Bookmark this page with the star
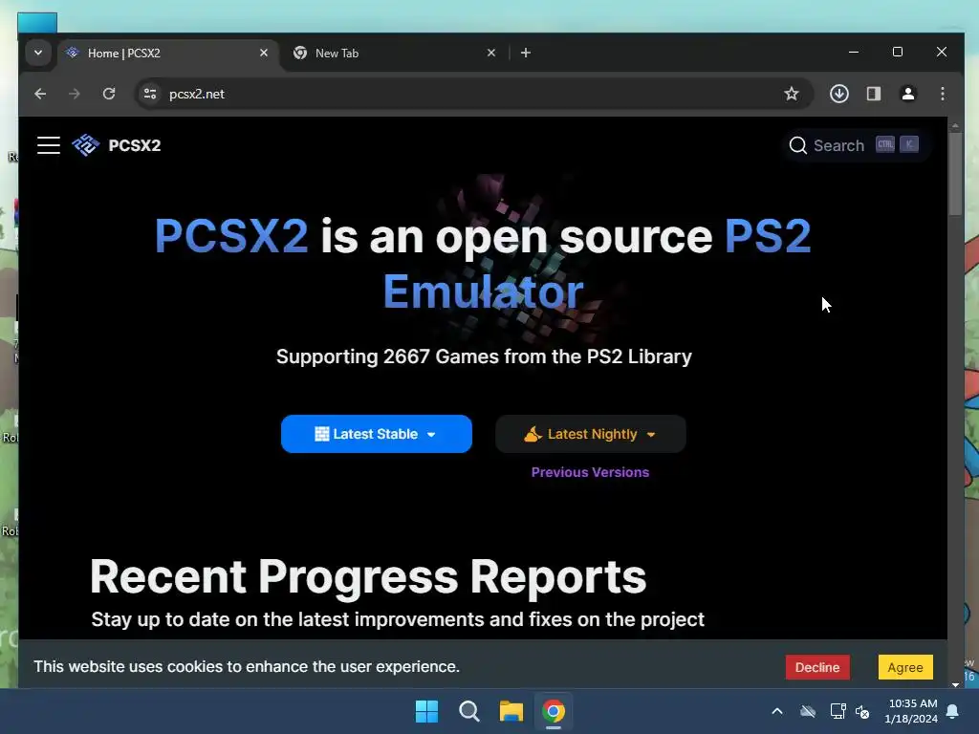Screen dimensions: 979x734 pos(791,94)
